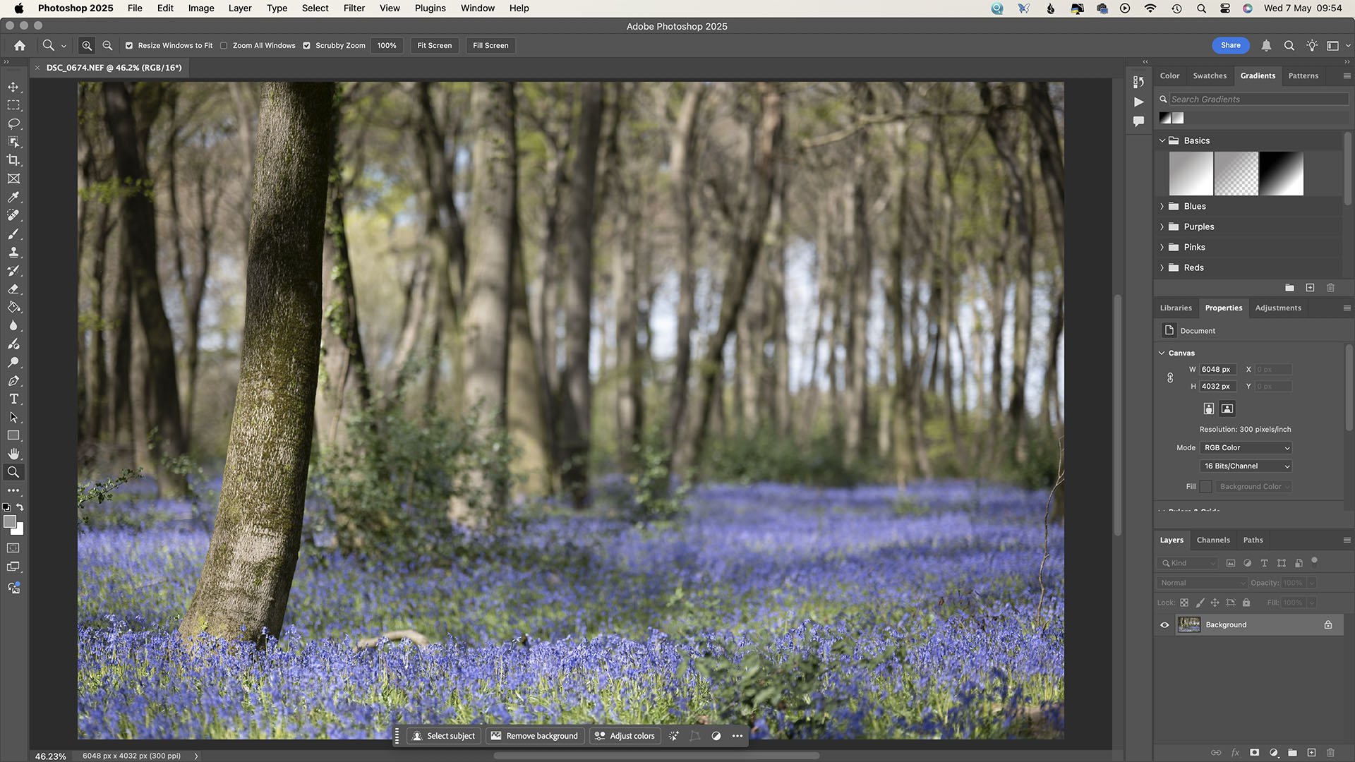Select the Brush tool
This screenshot has height=762, width=1355.
pyautogui.click(x=13, y=234)
